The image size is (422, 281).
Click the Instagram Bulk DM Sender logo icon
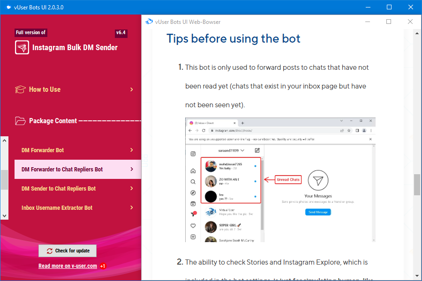(x=22, y=47)
